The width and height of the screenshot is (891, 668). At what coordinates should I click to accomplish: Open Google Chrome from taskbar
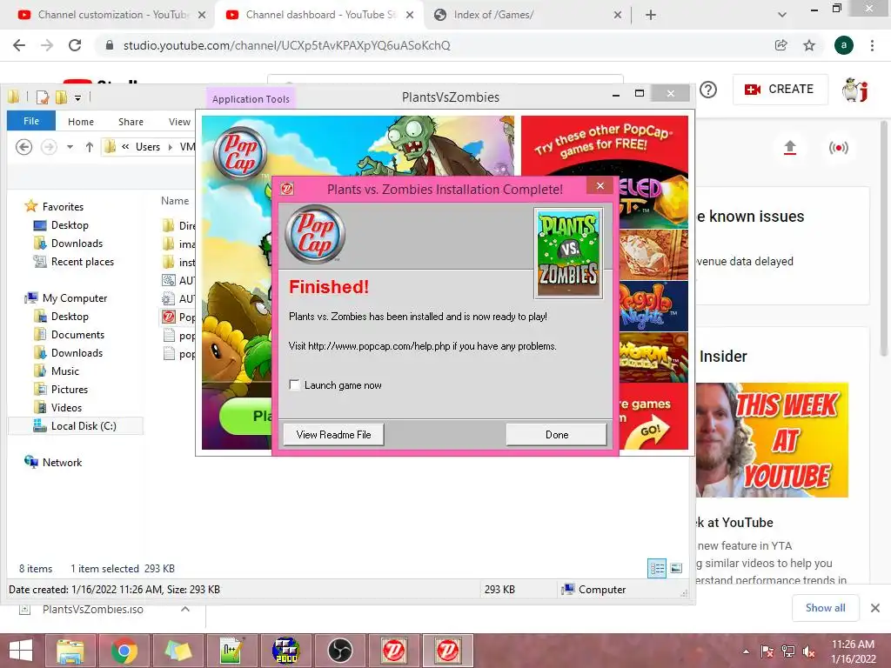tap(124, 651)
